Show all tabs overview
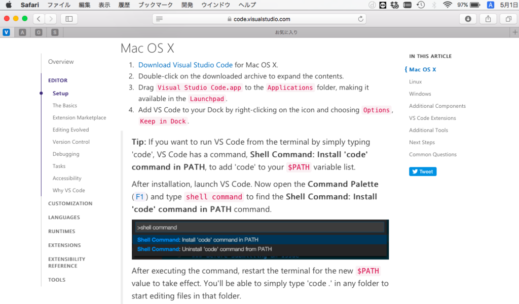 pos(508,19)
